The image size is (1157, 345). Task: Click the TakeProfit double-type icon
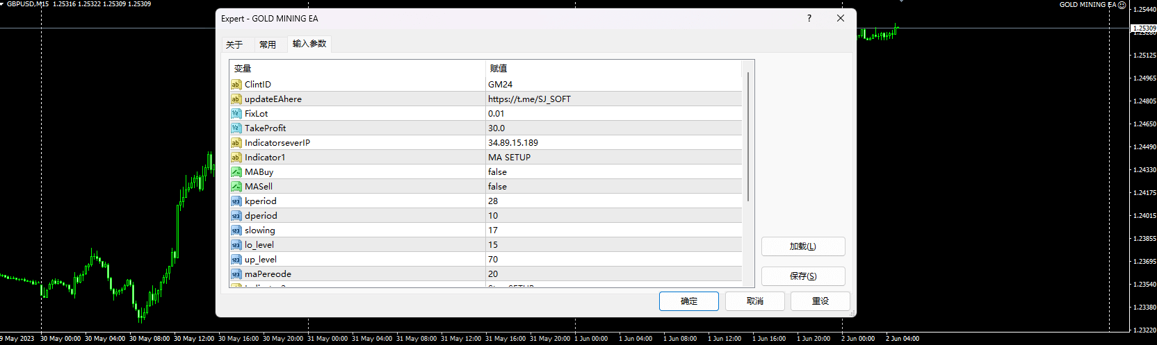coord(236,128)
